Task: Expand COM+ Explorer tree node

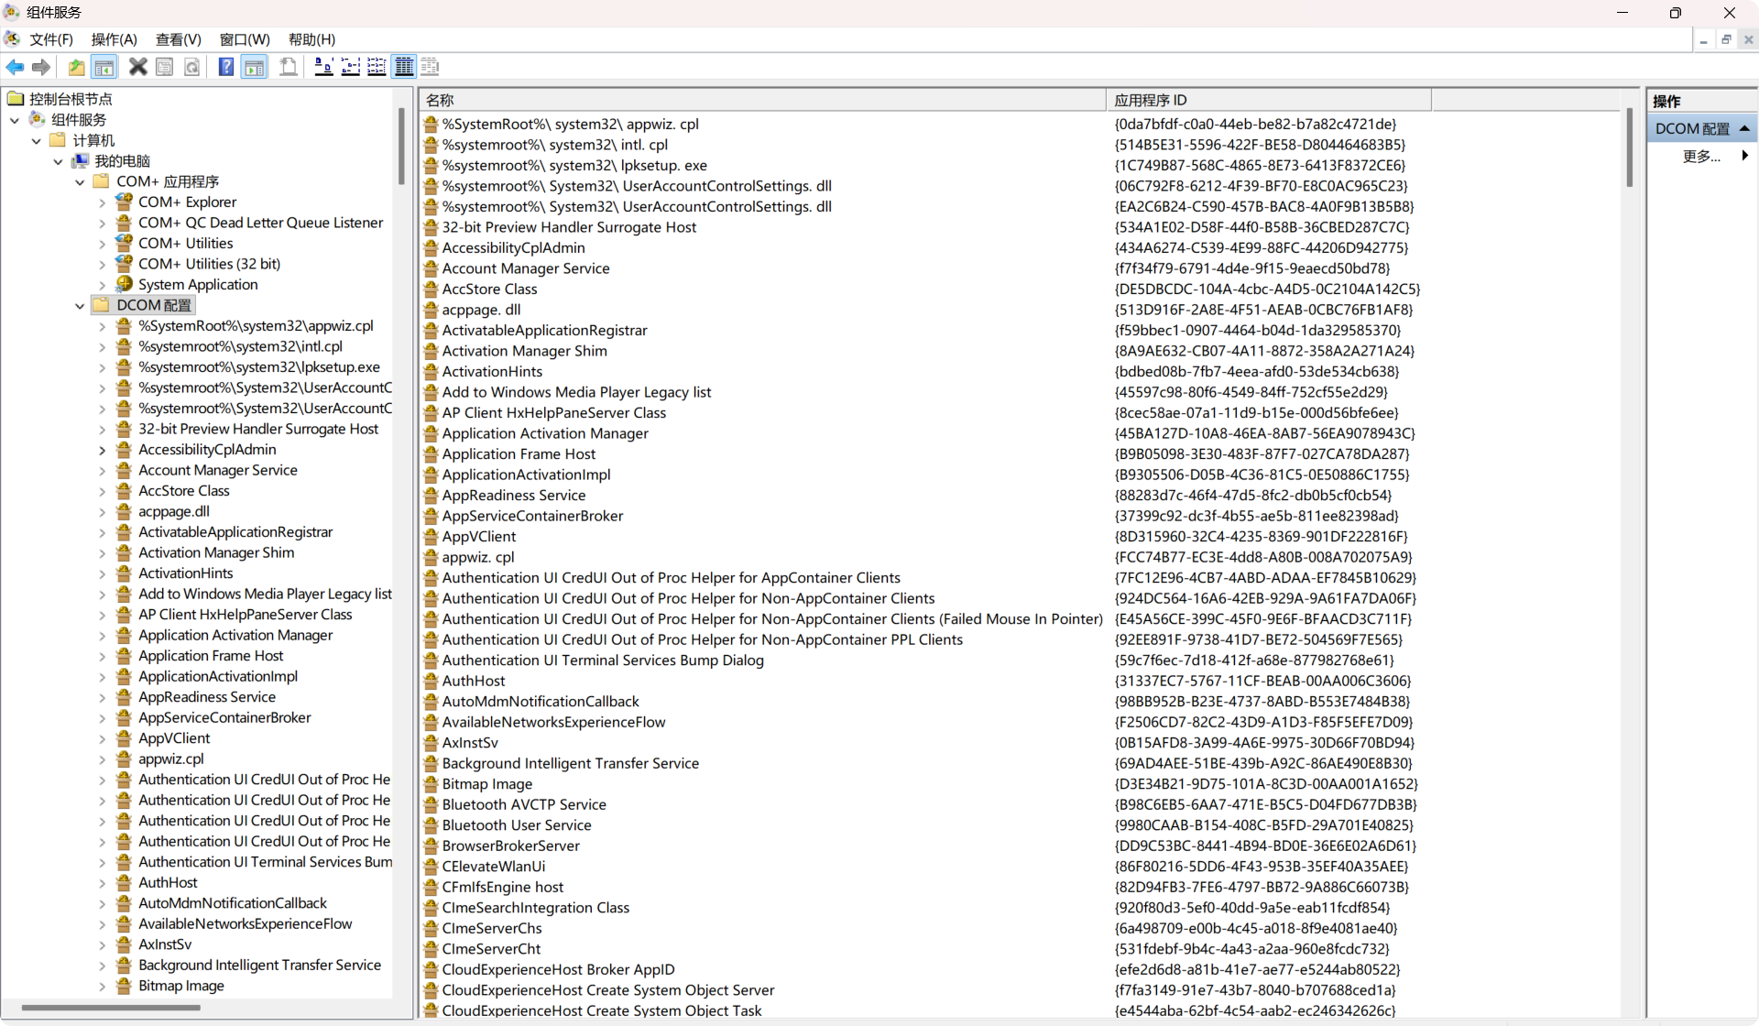Action: point(102,202)
